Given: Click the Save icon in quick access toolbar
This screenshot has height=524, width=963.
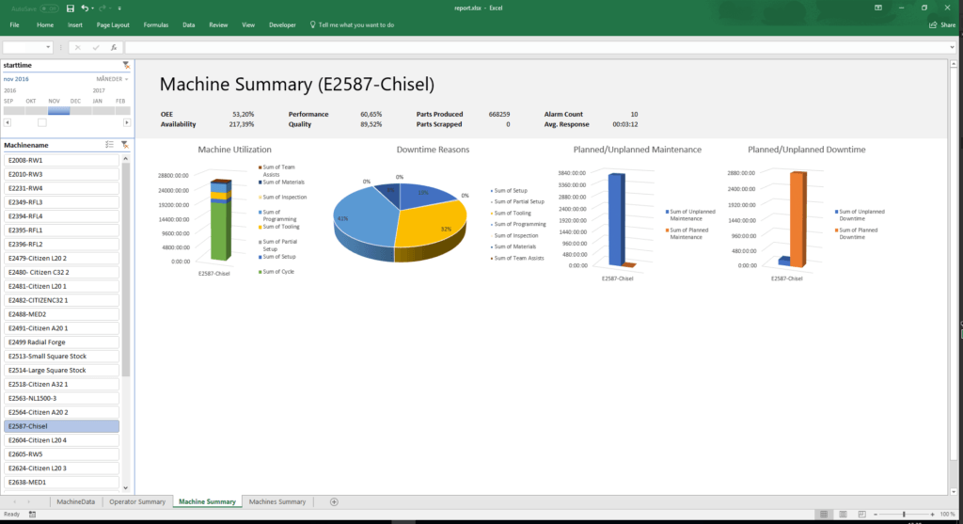Looking at the screenshot, I should point(71,8).
